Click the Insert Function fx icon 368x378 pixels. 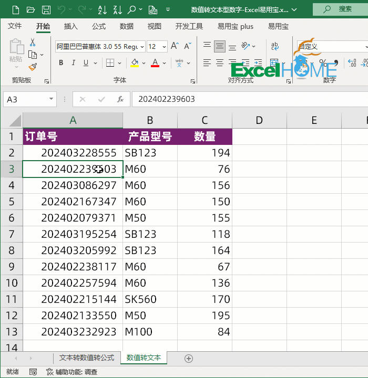click(x=120, y=99)
